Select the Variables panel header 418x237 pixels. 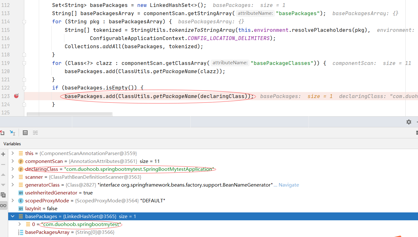(x=12, y=144)
